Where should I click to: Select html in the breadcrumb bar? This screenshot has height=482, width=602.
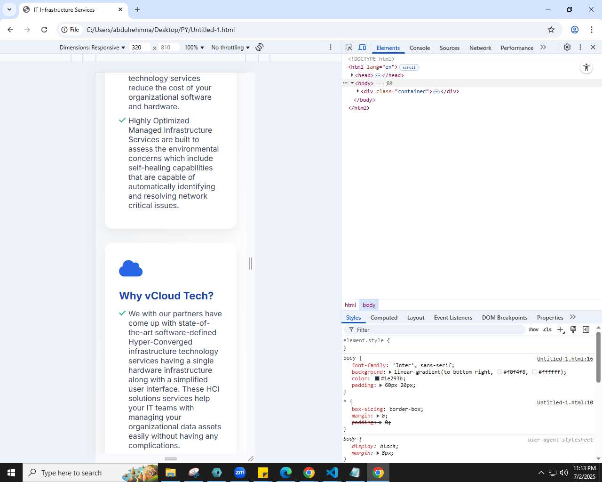coord(350,305)
